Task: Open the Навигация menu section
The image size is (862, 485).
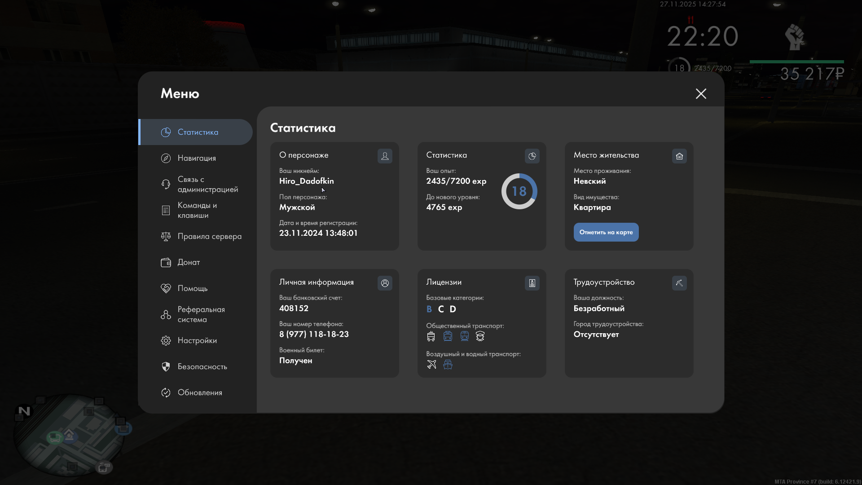Action: tap(196, 158)
